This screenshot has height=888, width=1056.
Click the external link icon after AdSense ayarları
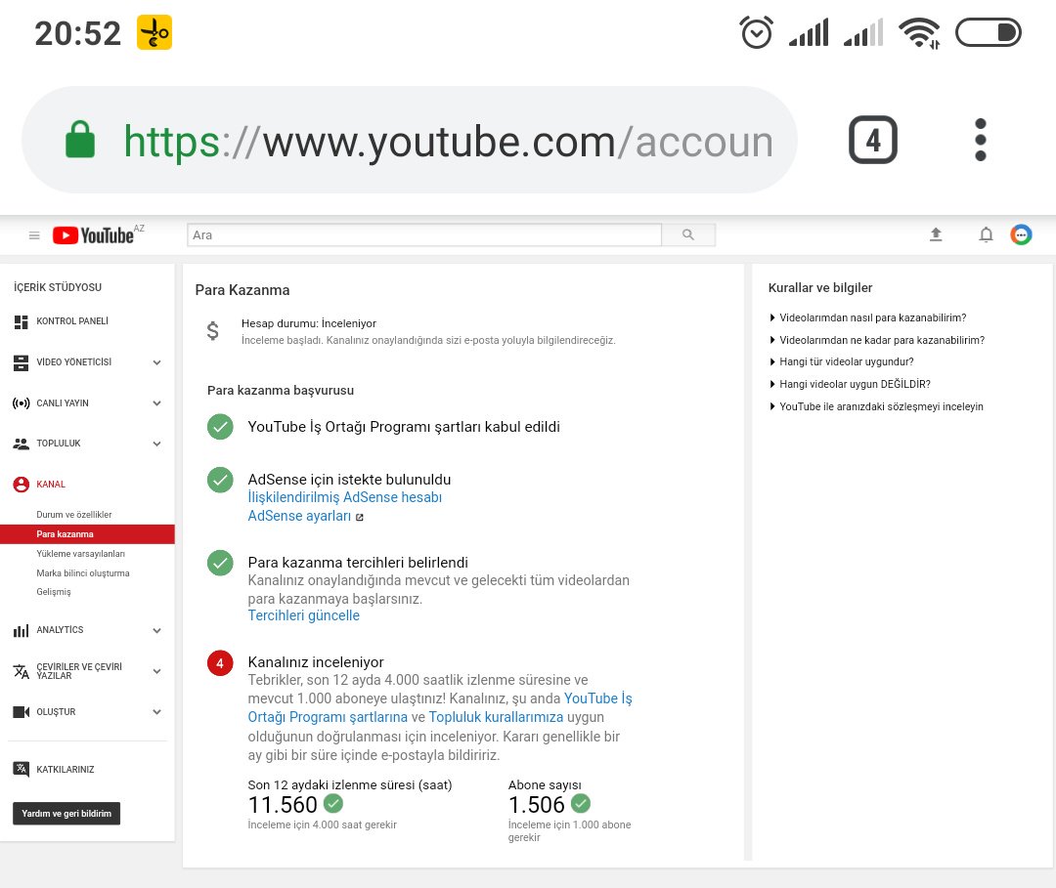[x=360, y=518]
